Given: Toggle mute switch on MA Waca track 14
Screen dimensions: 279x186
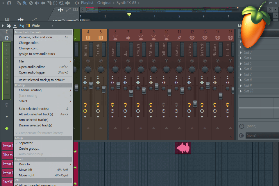Looking at the screenshot, I should pos(218,61).
